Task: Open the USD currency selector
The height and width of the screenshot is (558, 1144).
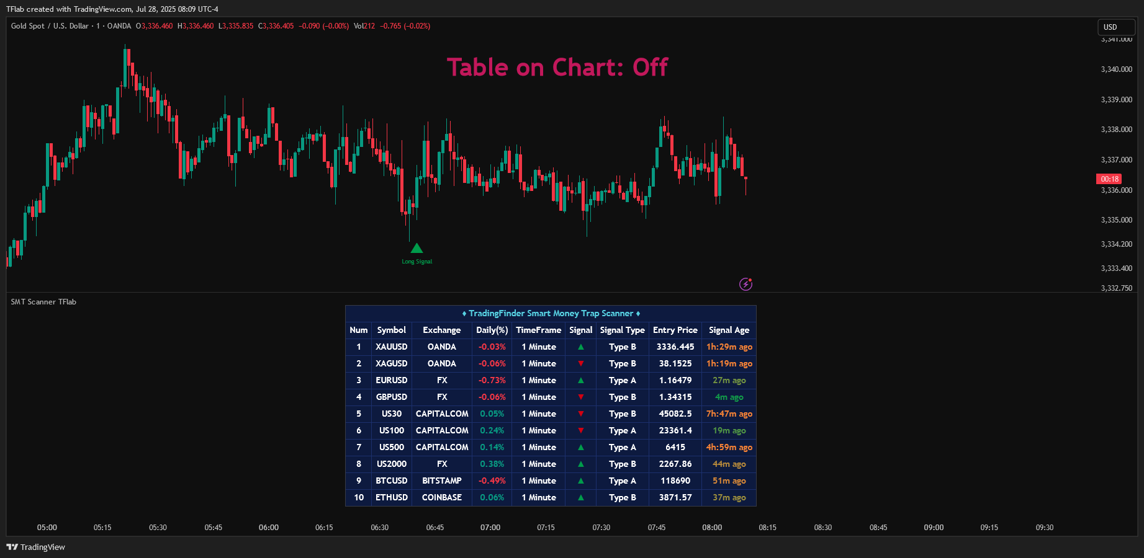Action: (1116, 27)
